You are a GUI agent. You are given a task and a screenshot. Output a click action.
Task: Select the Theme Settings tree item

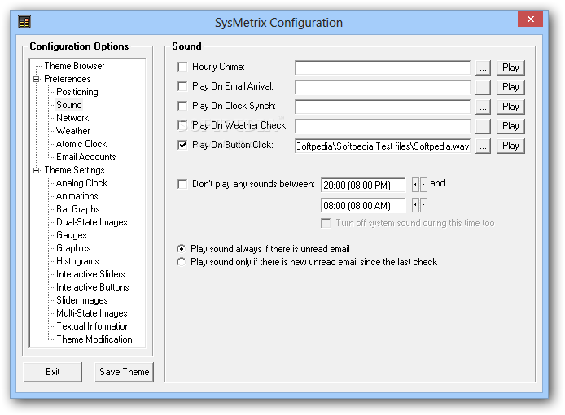[74, 170]
